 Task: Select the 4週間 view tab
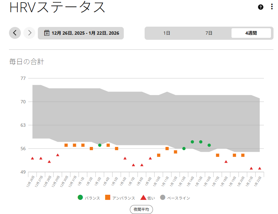[x=251, y=33]
